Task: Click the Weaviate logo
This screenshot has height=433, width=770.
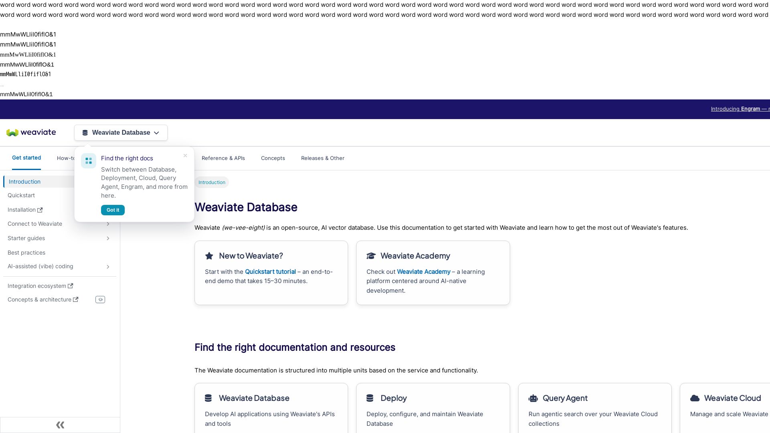Action: pos(31,133)
